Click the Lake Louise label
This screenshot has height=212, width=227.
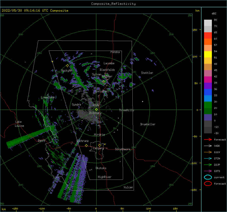(x=19, y=124)
